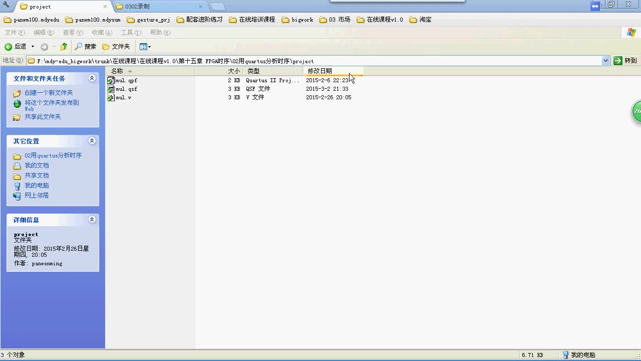Open 网上邻居 link
Image resolution: width=641 pixels, height=361 pixels.
(x=37, y=196)
